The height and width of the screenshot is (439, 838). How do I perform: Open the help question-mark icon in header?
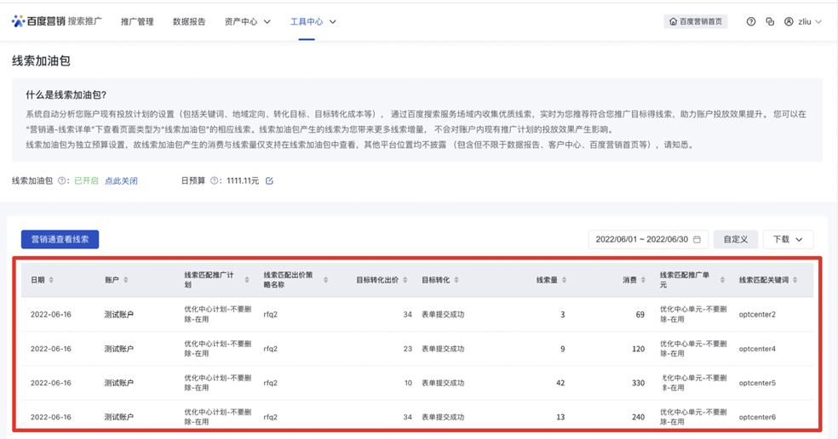[750, 21]
